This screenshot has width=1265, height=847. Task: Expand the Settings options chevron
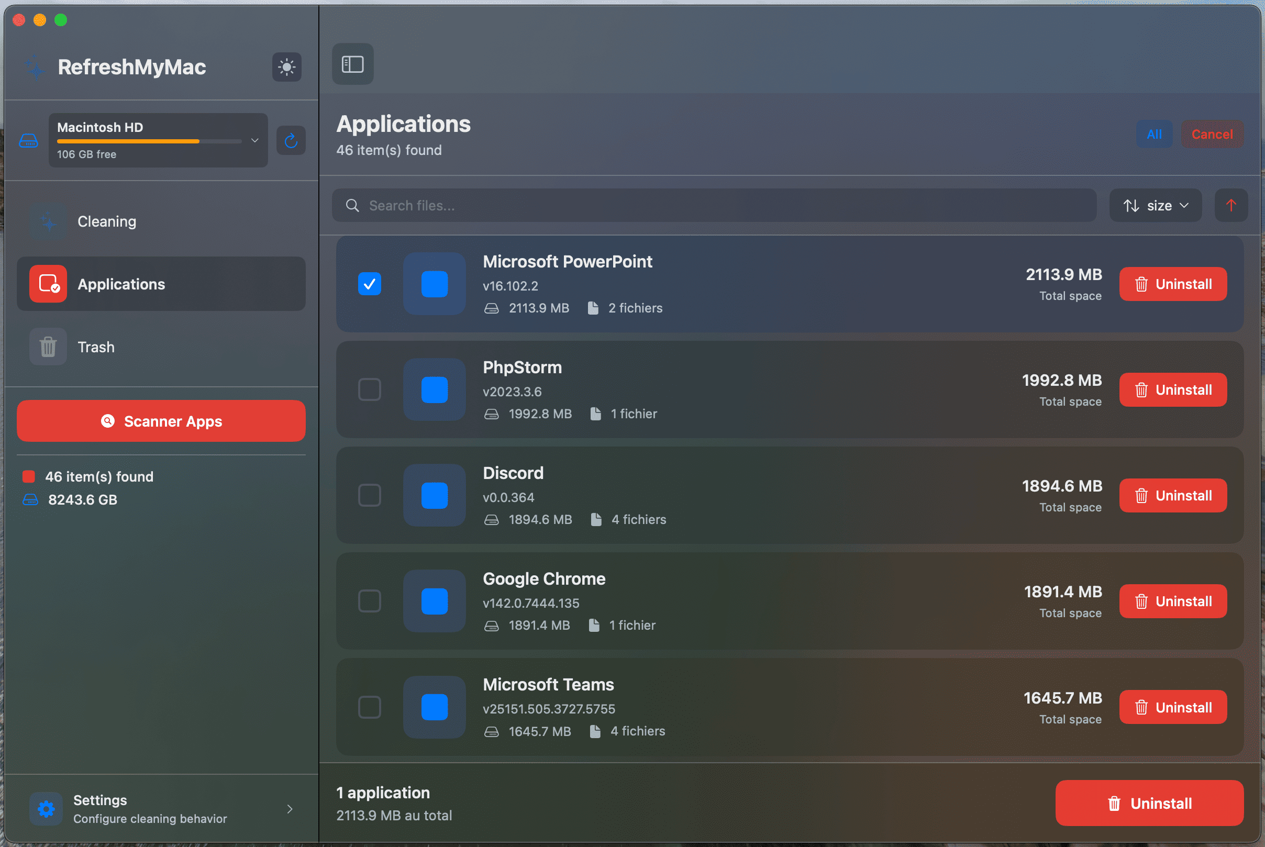click(x=290, y=809)
